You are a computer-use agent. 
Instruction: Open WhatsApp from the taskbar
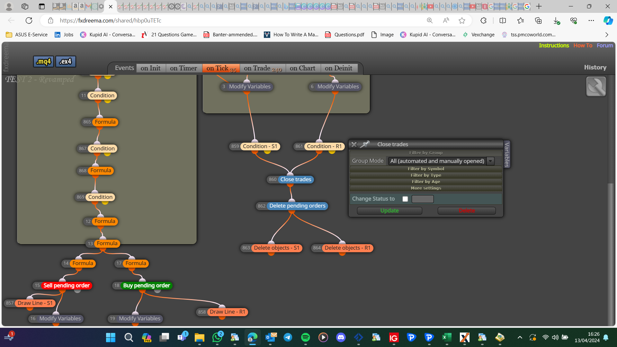217,337
